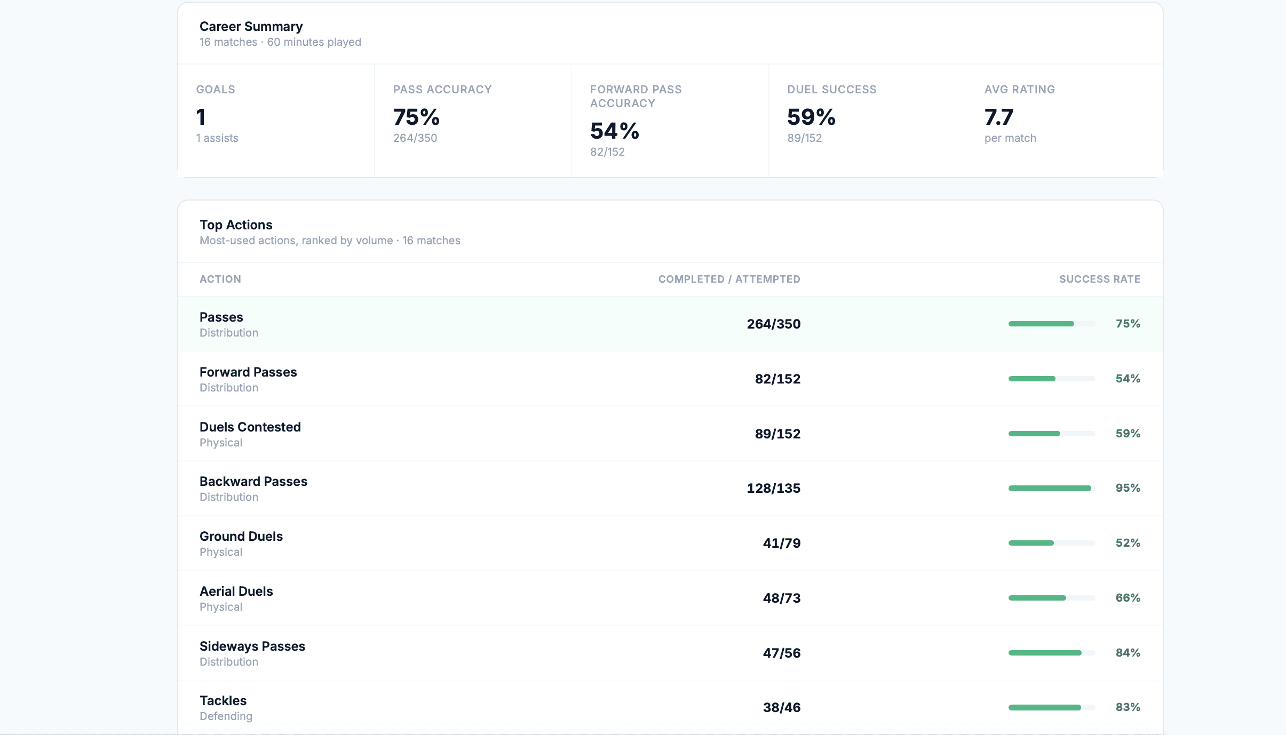Click the 59% rate in Duels Contested row
Viewport: 1286px width, 735px height.
coord(1128,434)
